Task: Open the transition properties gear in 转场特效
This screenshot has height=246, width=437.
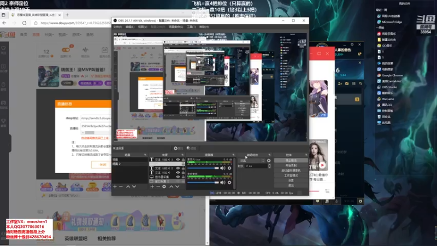Action: pyautogui.click(x=269, y=161)
